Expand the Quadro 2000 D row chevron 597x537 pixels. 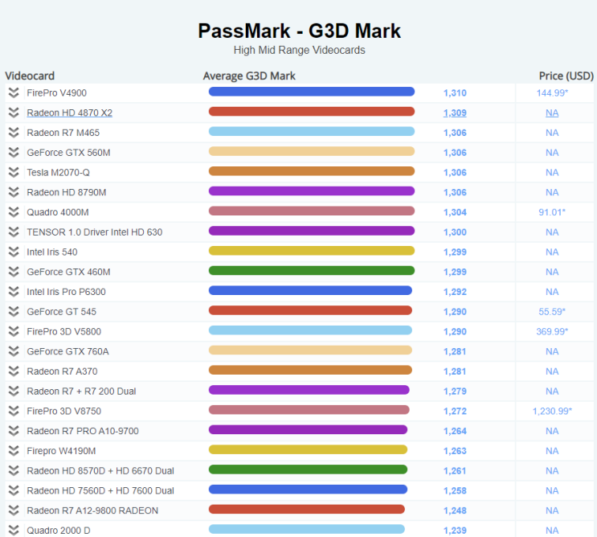[x=14, y=530]
